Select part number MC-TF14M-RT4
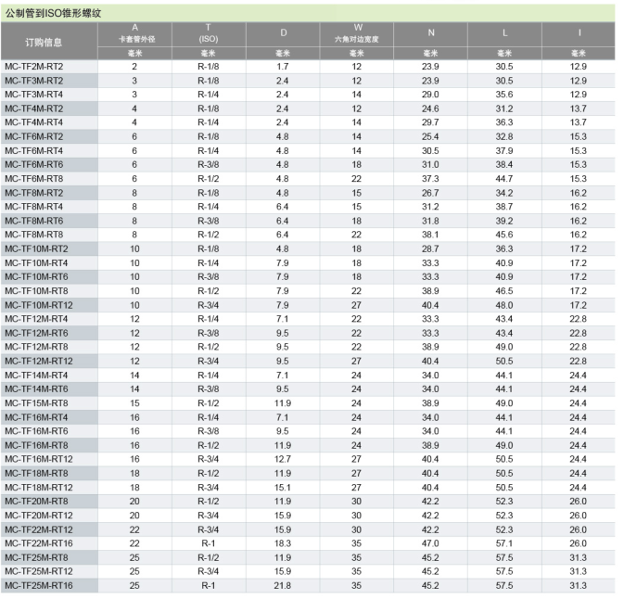Screen dimensions: 624x599 point(36,376)
